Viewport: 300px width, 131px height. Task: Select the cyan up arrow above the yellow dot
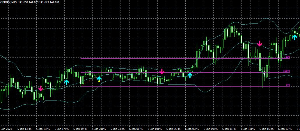coord(99,78)
